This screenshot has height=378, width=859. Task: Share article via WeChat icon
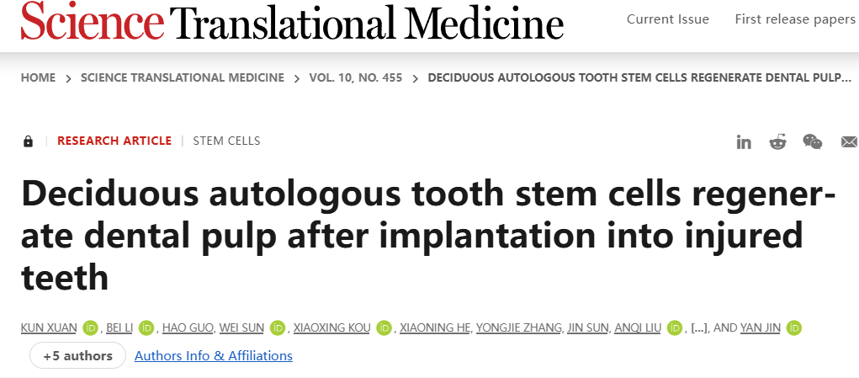[x=813, y=141]
